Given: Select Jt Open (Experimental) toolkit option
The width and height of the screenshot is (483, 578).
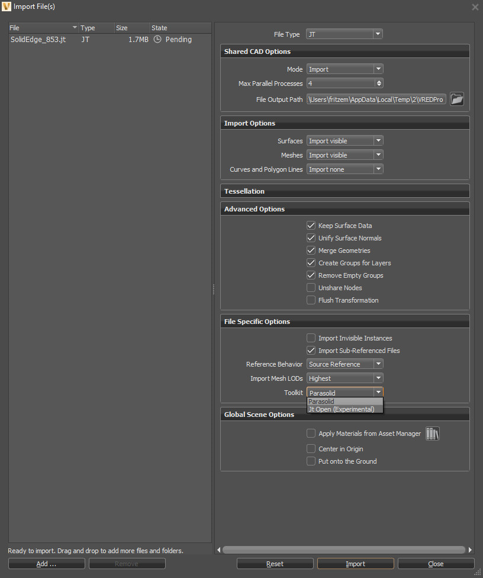Looking at the screenshot, I should (345, 409).
